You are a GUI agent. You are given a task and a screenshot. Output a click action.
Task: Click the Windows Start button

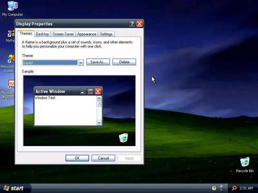point(15,188)
